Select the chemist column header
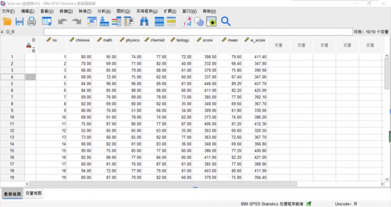Image resolution: width=391 pixels, height=207 pixels. click(155, 45)
